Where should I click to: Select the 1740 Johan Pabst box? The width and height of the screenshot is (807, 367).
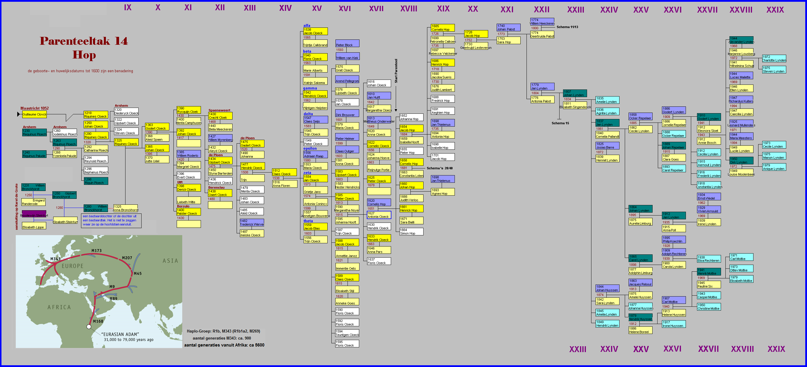point(508,27)
